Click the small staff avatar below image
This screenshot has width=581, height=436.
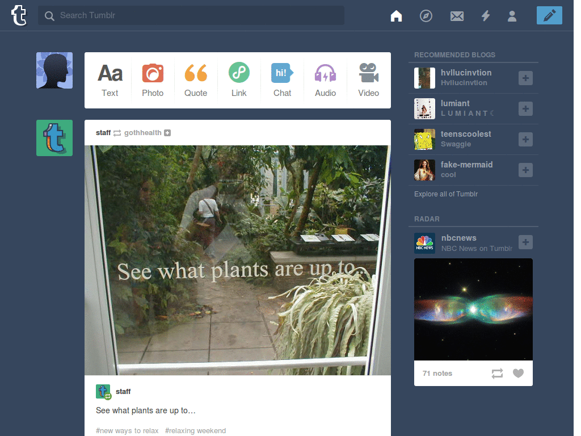(103, 392)
